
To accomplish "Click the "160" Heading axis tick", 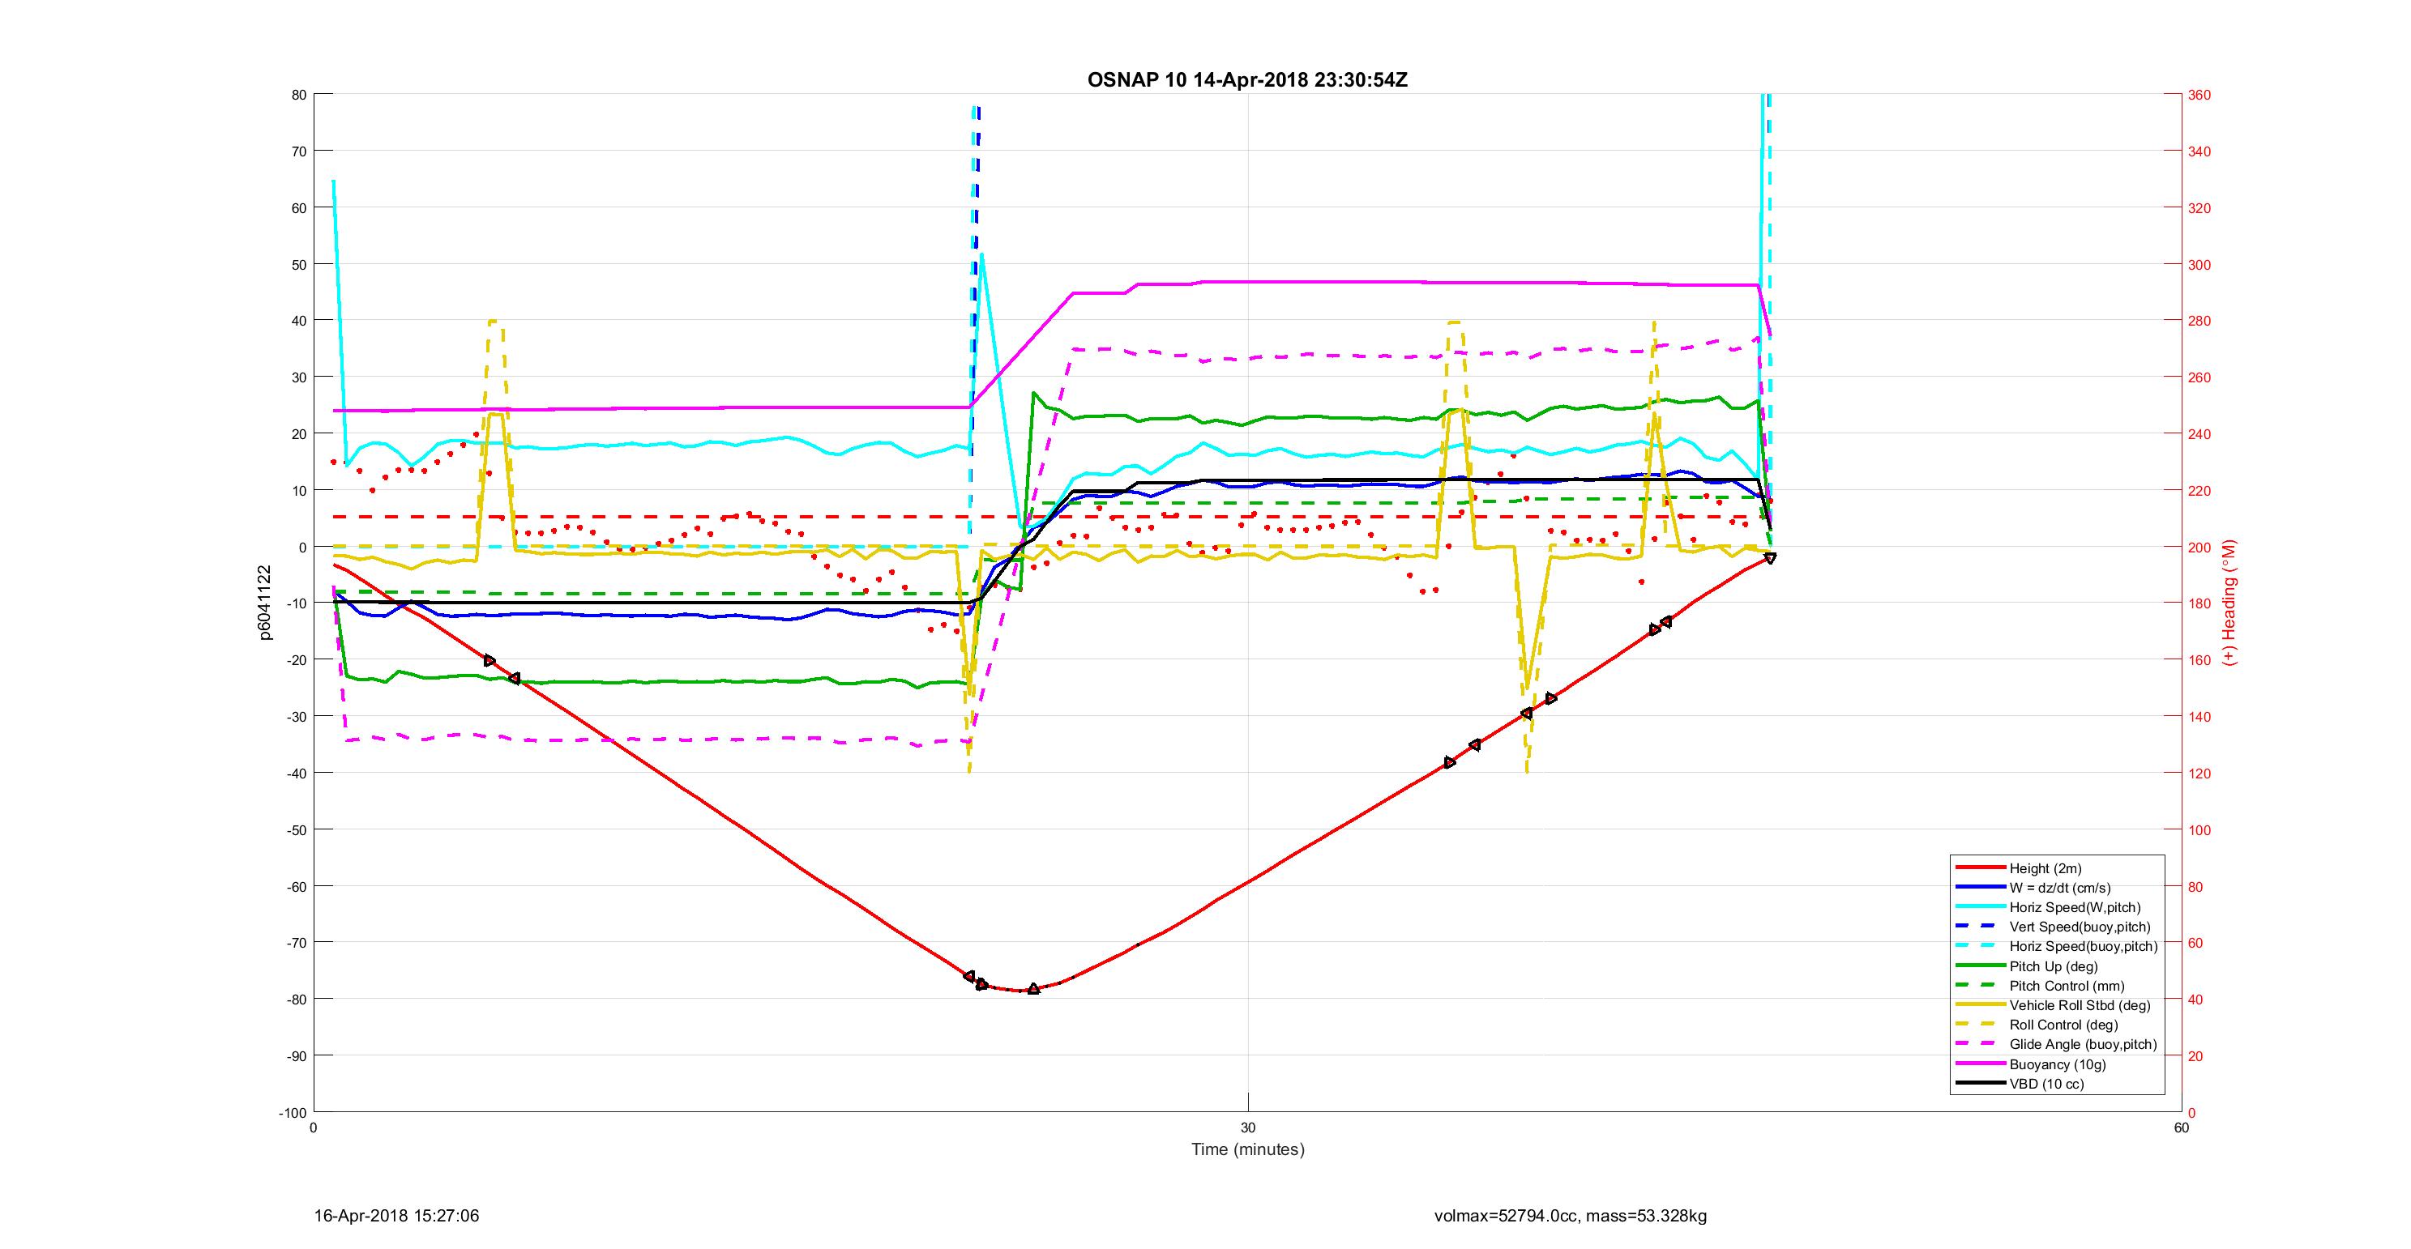I will pyautogui.click(x=2199, y=660).
